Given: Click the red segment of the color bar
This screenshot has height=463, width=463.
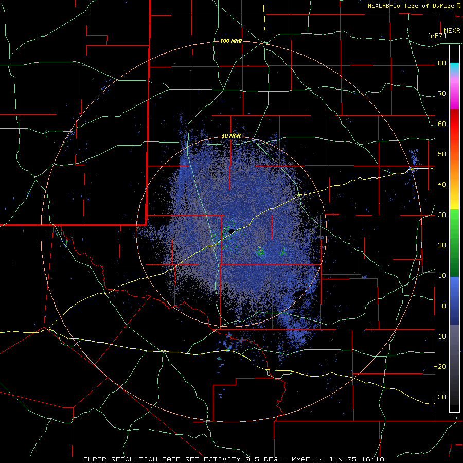Looking at the screenshot, I should [x=454, y=124].
